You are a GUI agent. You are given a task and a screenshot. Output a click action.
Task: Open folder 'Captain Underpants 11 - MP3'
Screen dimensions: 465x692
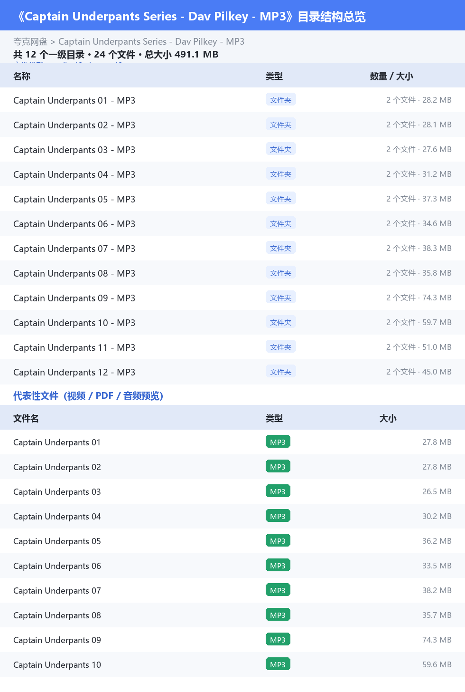pyautogui.click(x=74, y=347)
